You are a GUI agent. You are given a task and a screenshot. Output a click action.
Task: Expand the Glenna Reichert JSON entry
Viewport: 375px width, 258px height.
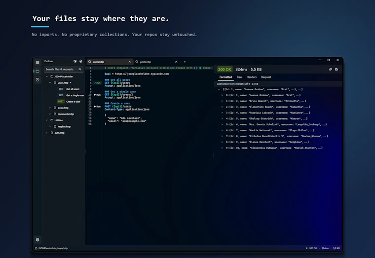point(222,142)
